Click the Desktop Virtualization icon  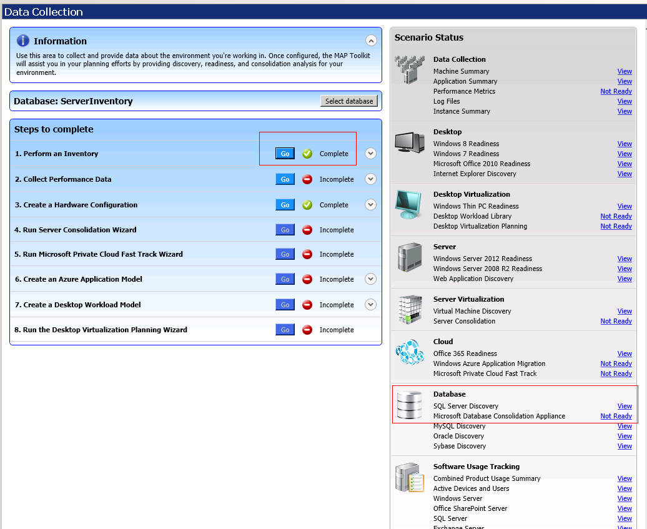[410, 204]
